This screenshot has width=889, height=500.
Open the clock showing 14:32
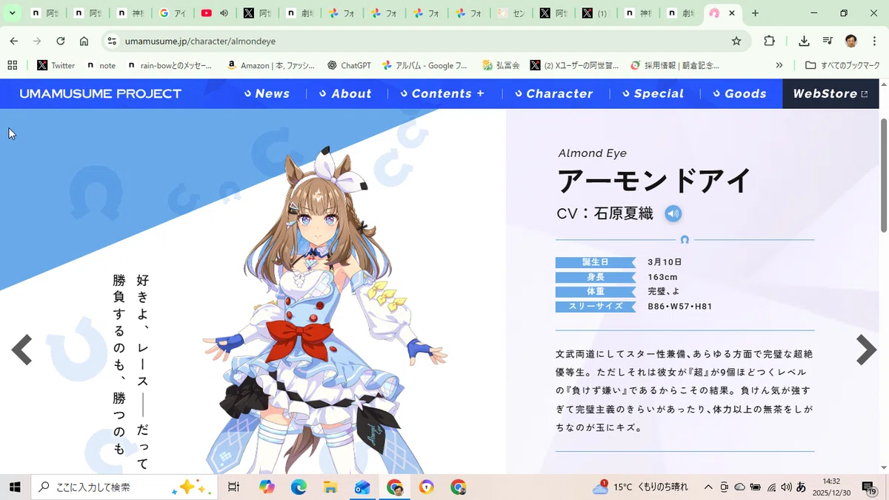[831, 487]
